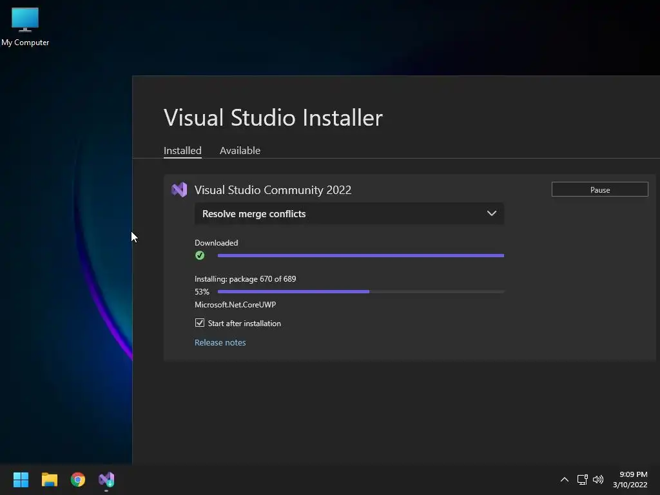The image size is (660, 495).
Task: Click the Microsoft.Net.CoreUWP package name
Action: click(235, 304)
